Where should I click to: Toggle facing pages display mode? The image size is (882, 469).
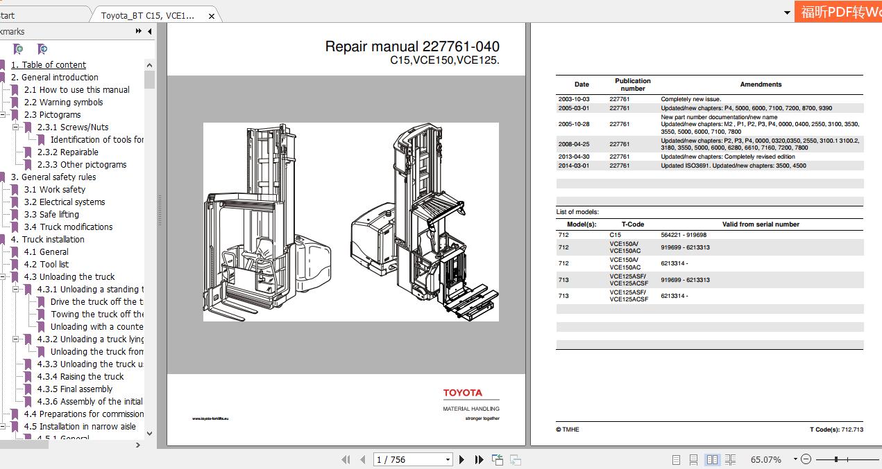713,459
